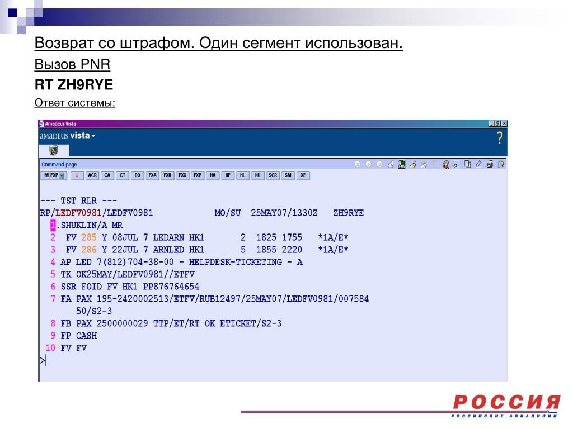Click the printer icon

click(x=490, y=165)
